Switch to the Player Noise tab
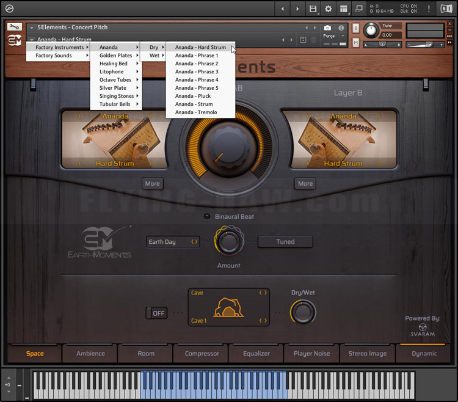458x402 pixels. [312, 354]
